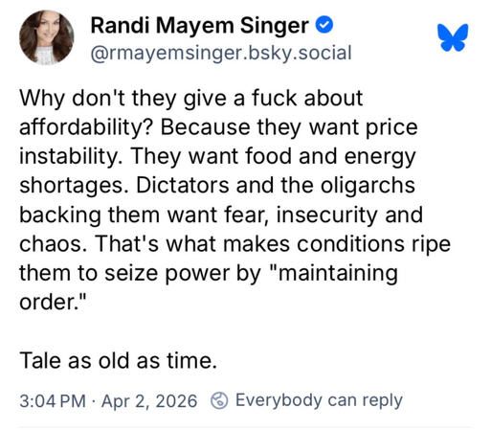Click the globe icon beside Everybody can reply

coord(219,400)
